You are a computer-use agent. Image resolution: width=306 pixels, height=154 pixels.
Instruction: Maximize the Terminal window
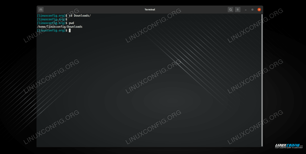tap(252, 10)
